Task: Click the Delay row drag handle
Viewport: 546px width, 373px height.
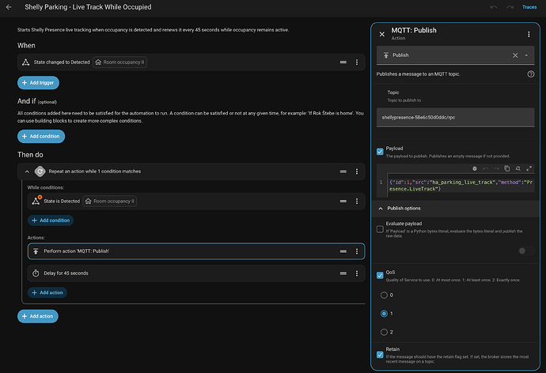Action: (x=343, y=273)
